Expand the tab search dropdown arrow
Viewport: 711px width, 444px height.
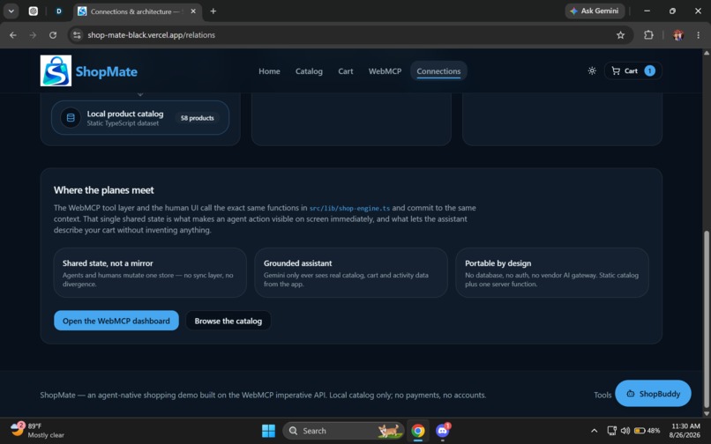click(x=11, y=11)
